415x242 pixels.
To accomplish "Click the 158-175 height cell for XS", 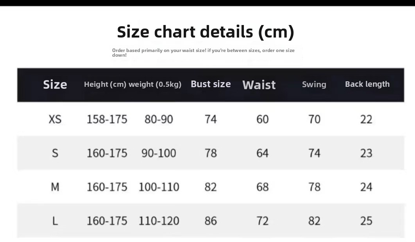I will click(x=107, y=119).
